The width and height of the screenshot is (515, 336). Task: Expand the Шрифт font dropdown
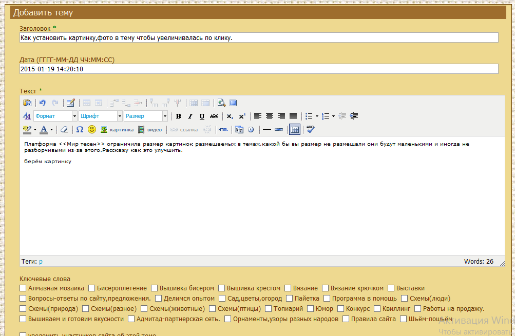click(101, 116)
